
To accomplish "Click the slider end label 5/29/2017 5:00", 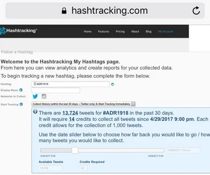I will [x=156, y=156].
